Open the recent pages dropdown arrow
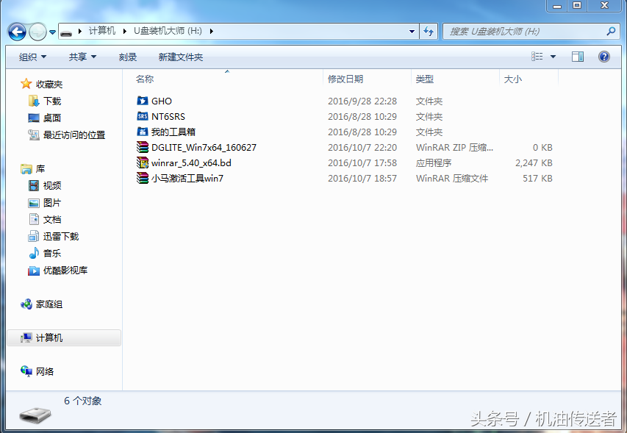The width and height of the screenshot is (627, 433). pos(52,32)
